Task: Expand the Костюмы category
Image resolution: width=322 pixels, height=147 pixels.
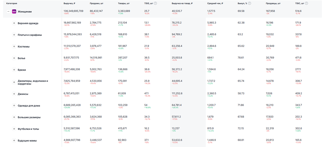Action: [14, 47]
